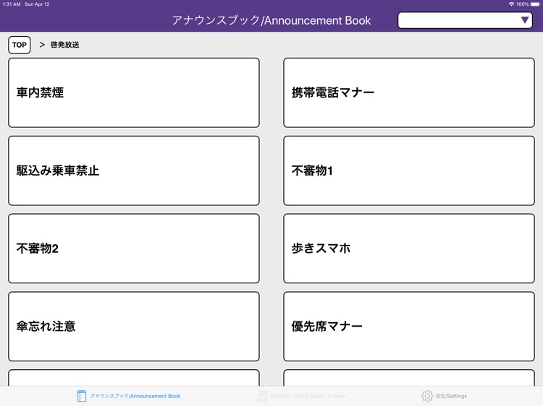Click the 啓発放送 breadcrumb label
543x406 pixels.
[64, 45]
